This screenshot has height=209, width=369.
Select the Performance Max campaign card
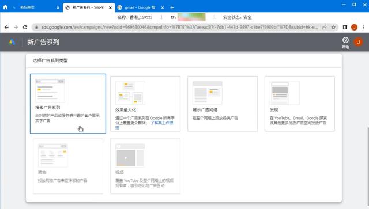(145, 104)
